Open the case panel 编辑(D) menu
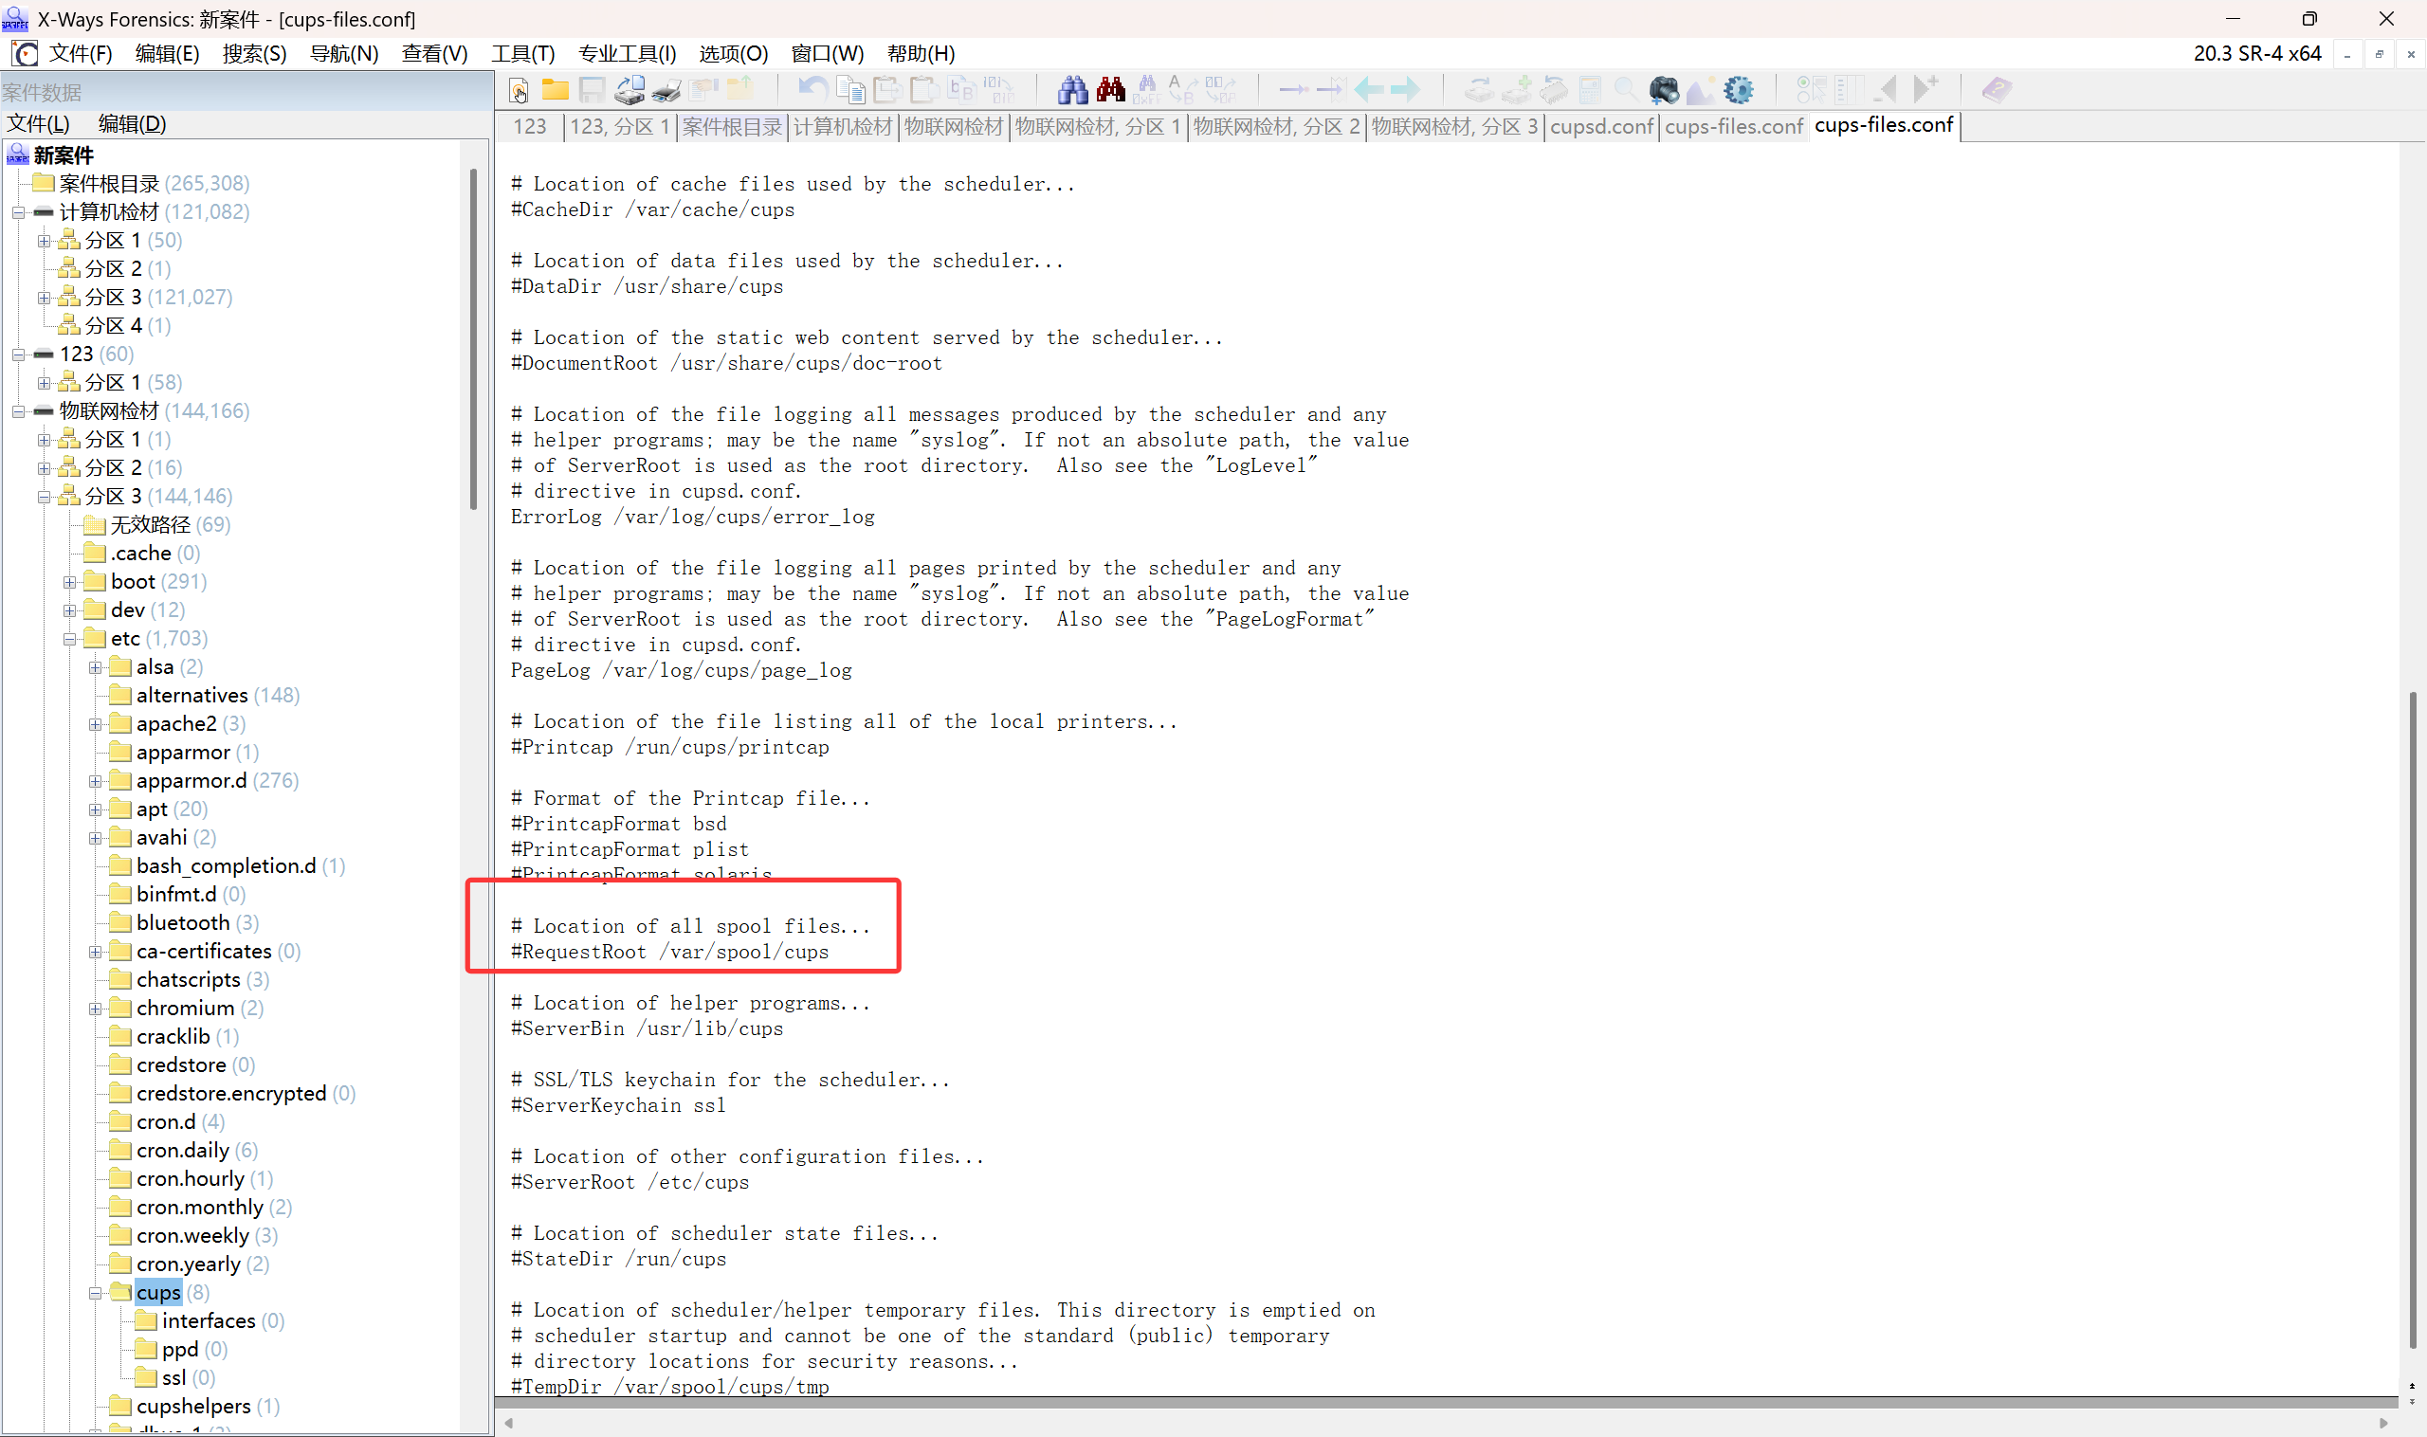Viewport: 2427px width, 1437px height. (132, 123)
